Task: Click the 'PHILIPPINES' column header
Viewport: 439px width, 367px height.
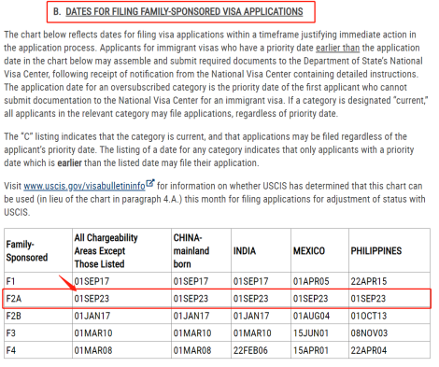Action: pos(376,251)
